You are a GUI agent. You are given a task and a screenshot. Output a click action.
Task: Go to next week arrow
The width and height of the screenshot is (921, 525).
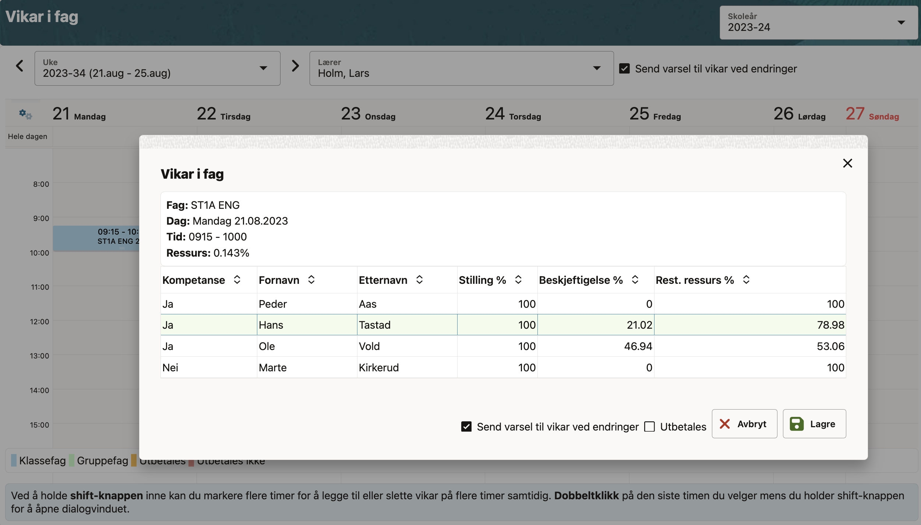click(295, 66)
